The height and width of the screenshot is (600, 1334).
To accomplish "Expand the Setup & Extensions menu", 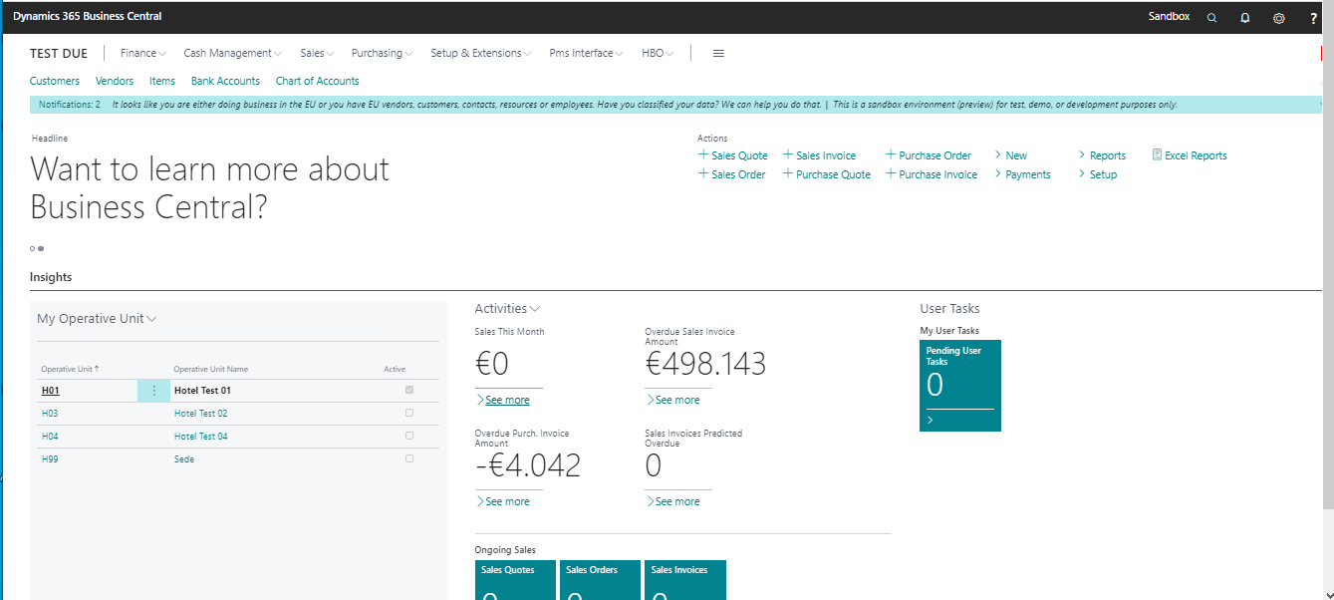I will 481,54.
